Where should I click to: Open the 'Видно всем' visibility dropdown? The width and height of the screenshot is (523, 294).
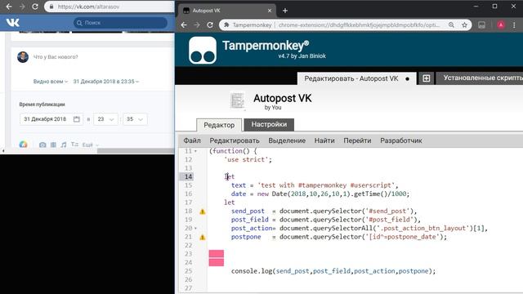(50, 82)
